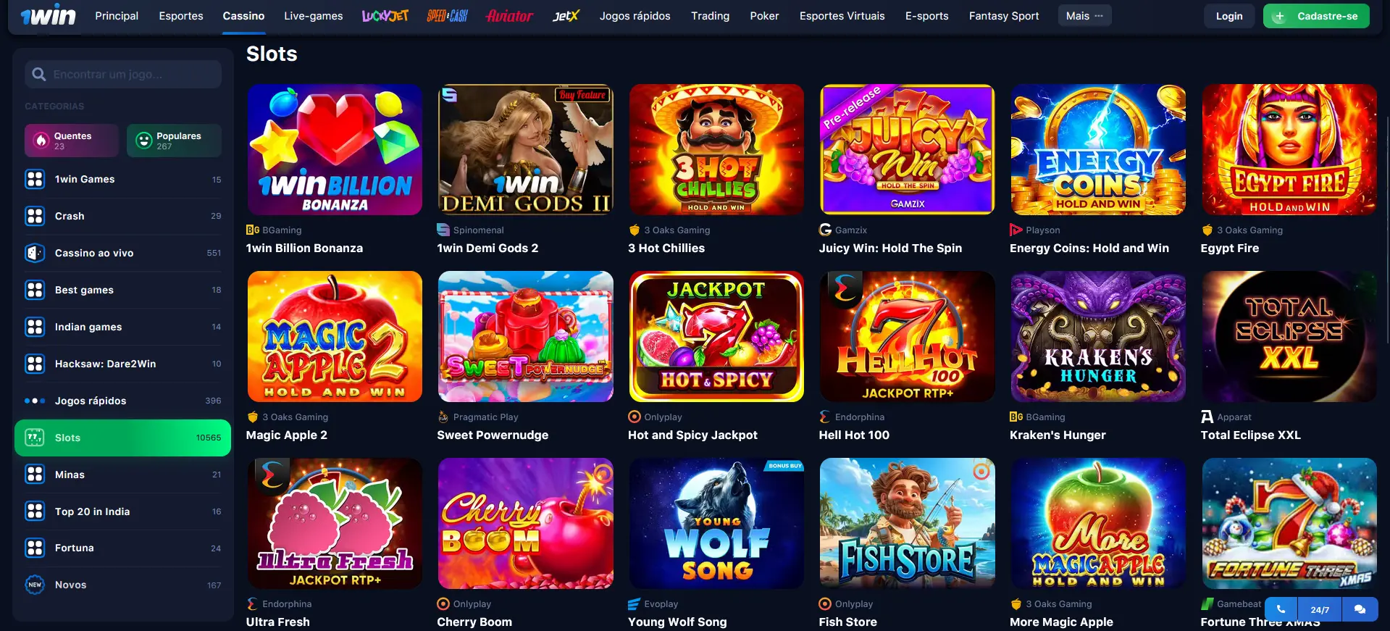Open live chat bubble icon
This screenshot has width=1390, height=631.
1360,609
